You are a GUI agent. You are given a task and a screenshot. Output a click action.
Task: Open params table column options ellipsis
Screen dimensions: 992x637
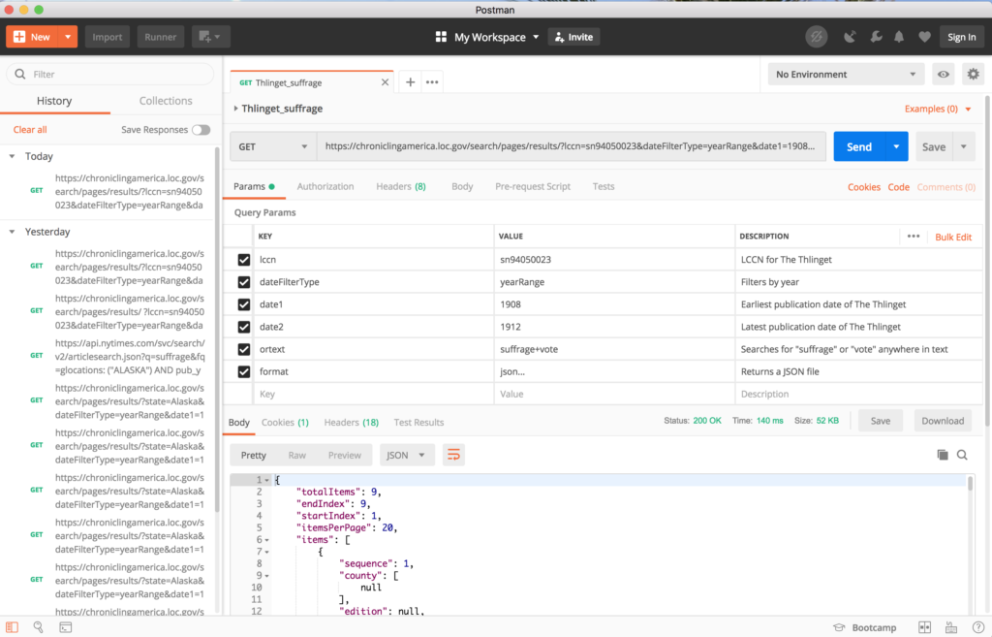coord(913,237)
